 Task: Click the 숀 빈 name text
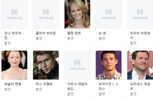(x=102, y=33)
